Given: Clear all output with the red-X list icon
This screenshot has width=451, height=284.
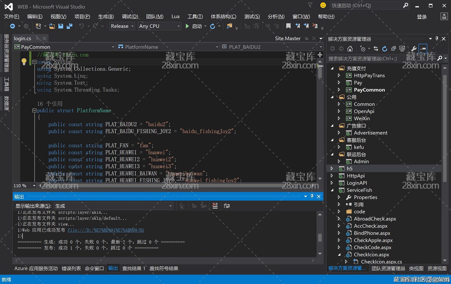Looking at the screenshot, I should (x=215, y=206).
